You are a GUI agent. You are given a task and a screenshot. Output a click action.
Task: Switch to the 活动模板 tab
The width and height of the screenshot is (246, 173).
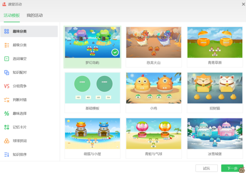(12, 16)
